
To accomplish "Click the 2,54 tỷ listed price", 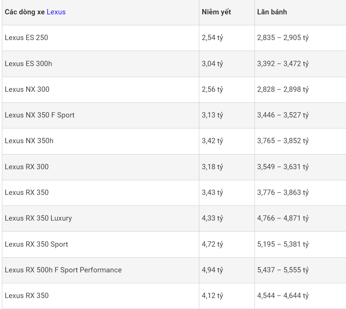I will 212,38.
